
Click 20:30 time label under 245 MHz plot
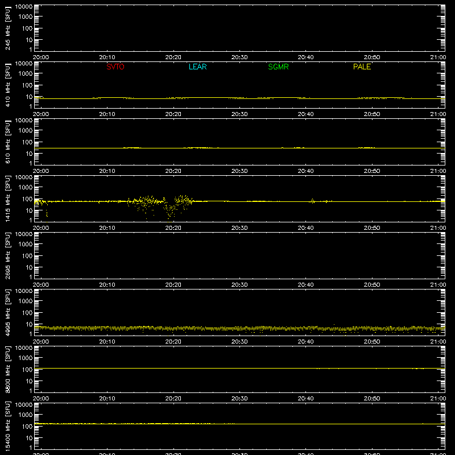point(239,57)
